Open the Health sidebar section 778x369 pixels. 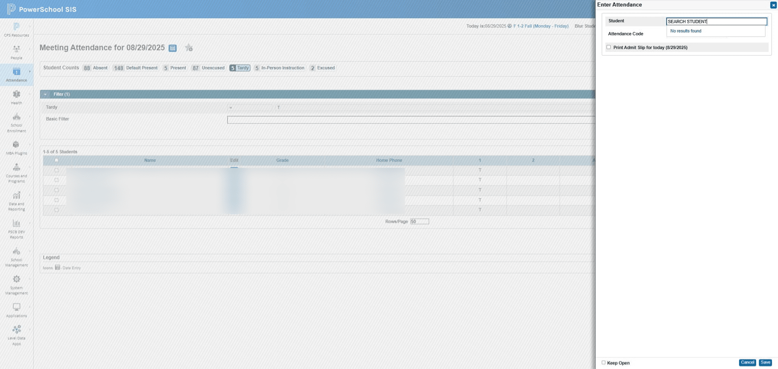[x=17, y=97]
